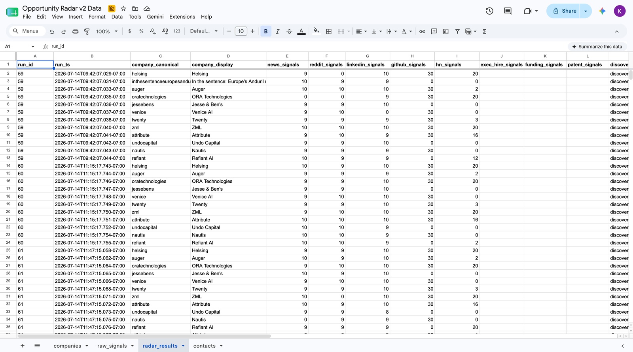Activate the Paint format roller icon
The height and width of the screenshot is (352, 633).
tap(87, 31)
